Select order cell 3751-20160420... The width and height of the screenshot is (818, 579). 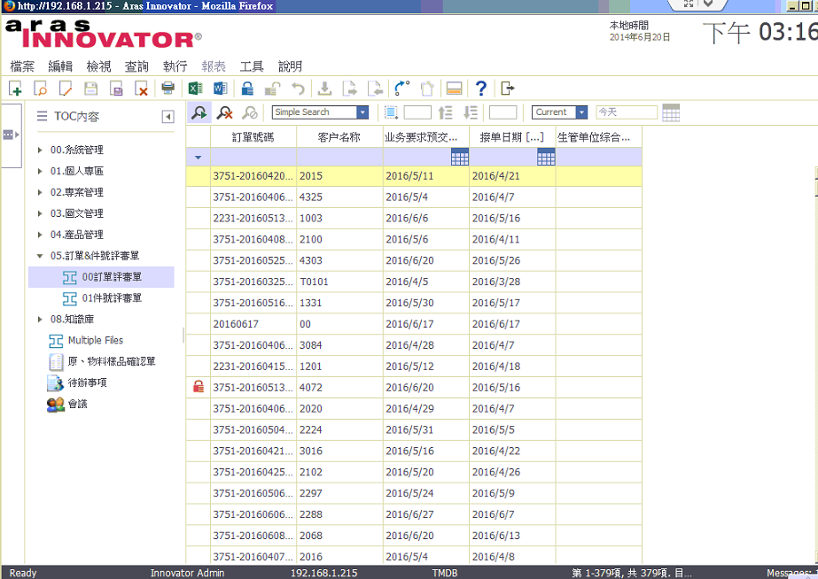coord(253,176)
